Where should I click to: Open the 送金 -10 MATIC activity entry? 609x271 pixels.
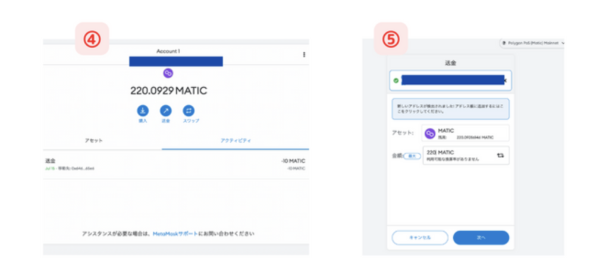tap(175, 165)
